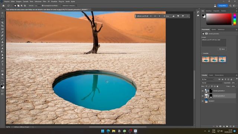This screenshot has height=134, width=238.
Task: Click the add layer mask icon
Action: tap(221, 126)
